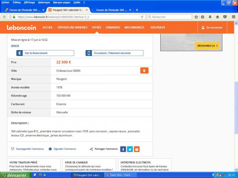The width and height of the screenshot is (238, 178).
Task: Open the Édition menu
Action: click(17, 3)
